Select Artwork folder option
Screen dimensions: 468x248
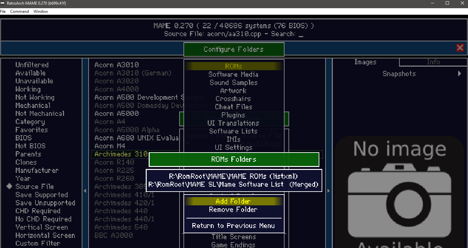point(234,91)
